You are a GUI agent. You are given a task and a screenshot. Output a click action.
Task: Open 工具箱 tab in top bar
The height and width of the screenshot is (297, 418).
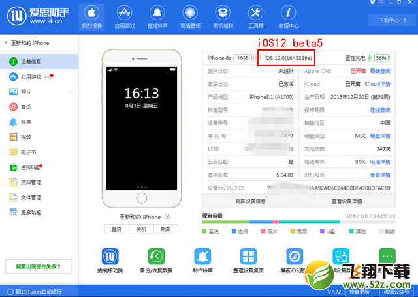[x=255, y=17]
